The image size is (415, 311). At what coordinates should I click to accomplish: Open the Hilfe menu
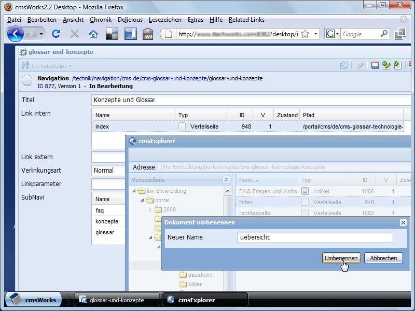[216, 20]
